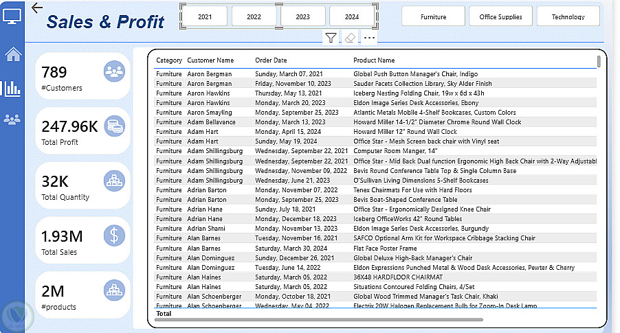
Task: Select 'Situations Contoured Folding Chairs, 4/Set' cell
Action: coord(414,287)
